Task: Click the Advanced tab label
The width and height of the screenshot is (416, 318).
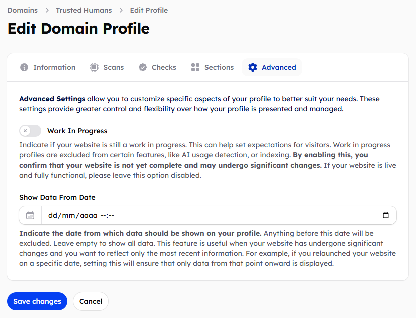Action: tap(279, 67)
